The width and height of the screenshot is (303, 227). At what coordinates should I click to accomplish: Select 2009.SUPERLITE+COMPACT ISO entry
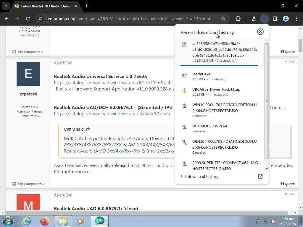(x=219, y=165)
